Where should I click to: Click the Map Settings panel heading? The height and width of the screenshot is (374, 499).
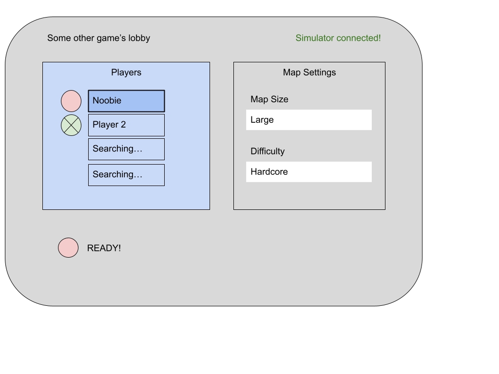coord(309,73)
